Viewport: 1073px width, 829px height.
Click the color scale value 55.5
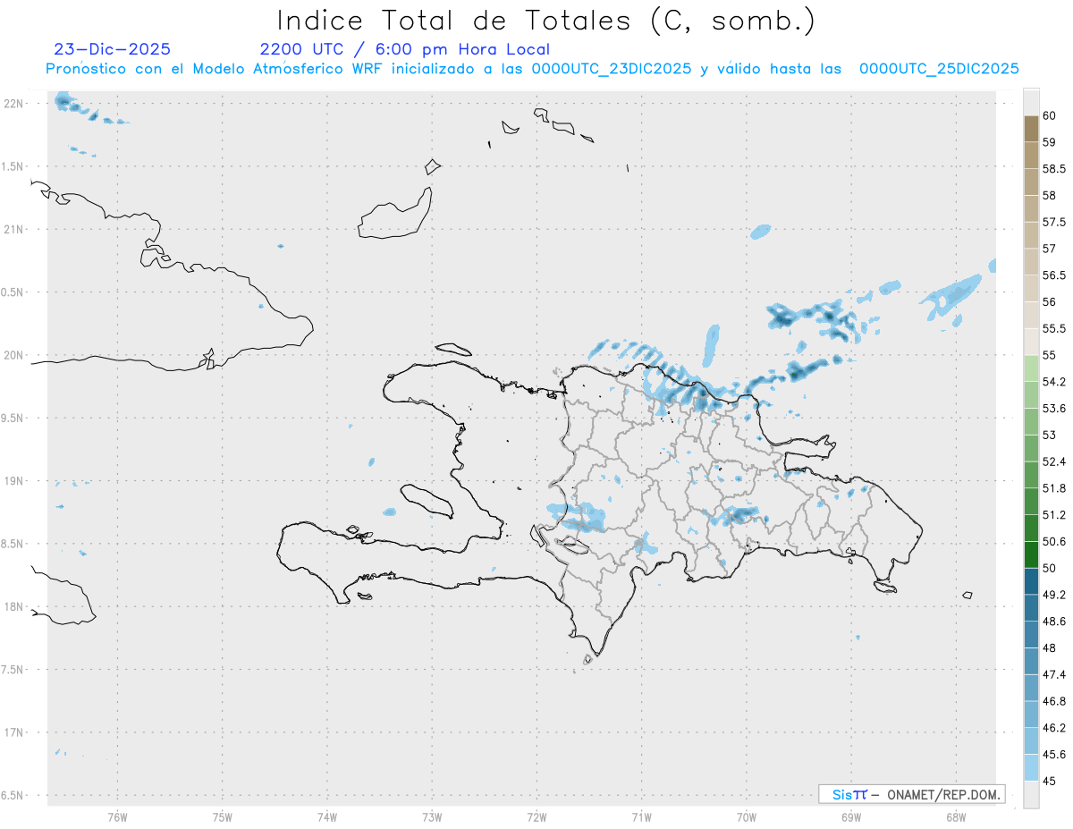coord(1053,328)
